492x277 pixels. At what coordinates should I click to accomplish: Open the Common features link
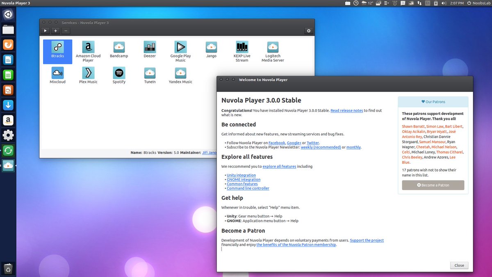pyautogui.click(x=242, y=184)
